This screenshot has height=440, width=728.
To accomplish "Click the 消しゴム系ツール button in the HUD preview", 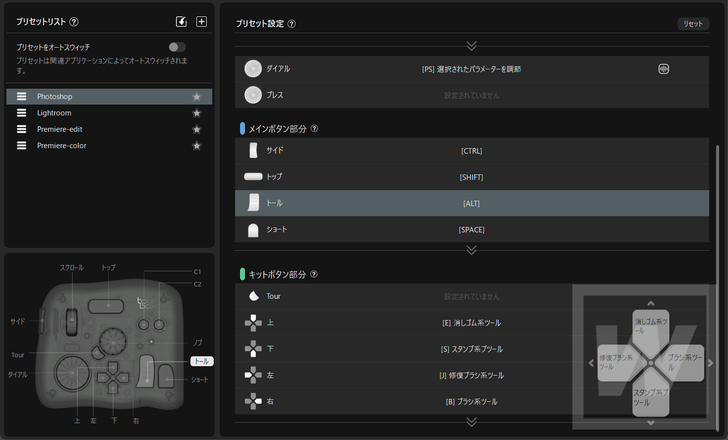I will tap(651, 327).
